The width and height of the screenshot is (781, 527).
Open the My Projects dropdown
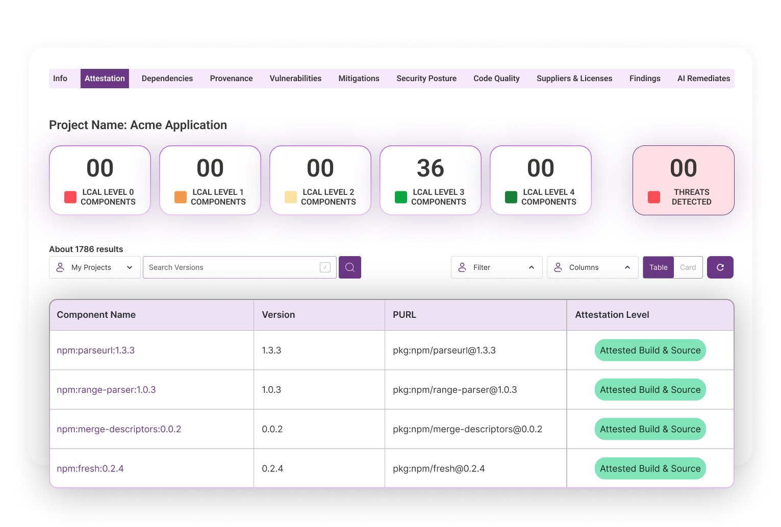pyautogui.click(x=95, y=267)
